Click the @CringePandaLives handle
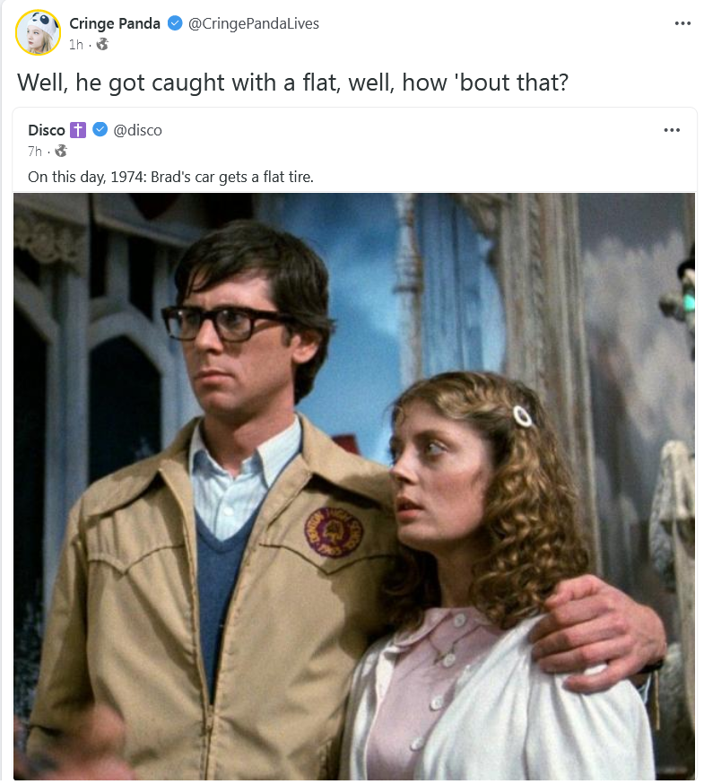 tap(254, 23)
